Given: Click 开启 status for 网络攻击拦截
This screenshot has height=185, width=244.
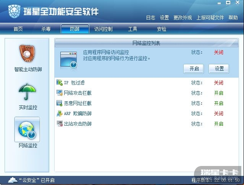Looking at the screenshot, I should pos(219,93).
